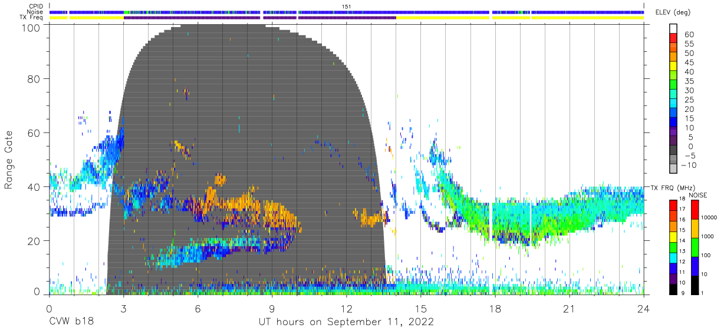Click the 60 label on the ELEV scale

coord(689,35)
